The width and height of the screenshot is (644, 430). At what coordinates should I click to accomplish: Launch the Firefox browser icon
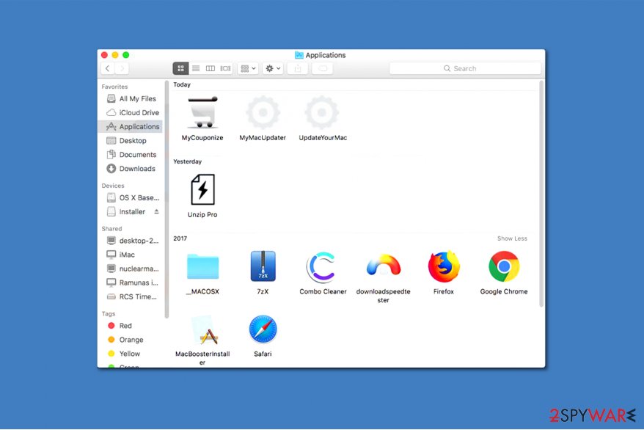[x=444, y=266]
